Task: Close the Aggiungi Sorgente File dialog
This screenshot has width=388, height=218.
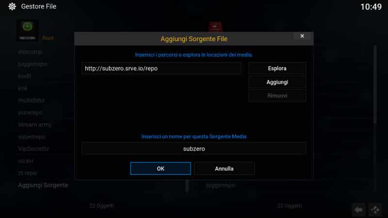Action: (x=302, y=36)
